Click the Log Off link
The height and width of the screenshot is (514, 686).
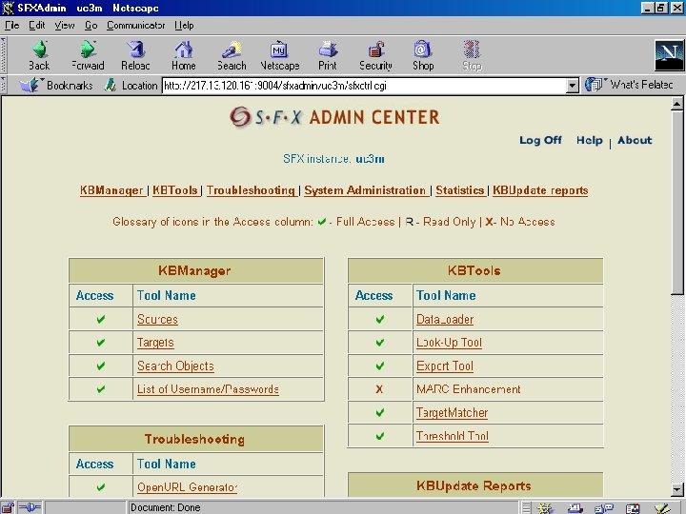[x=540, y=140]
